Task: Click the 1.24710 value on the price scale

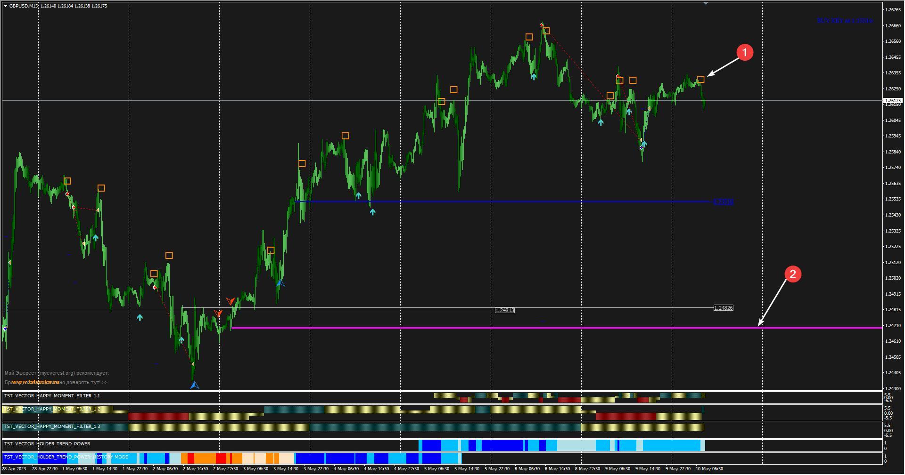Action: 892,326
